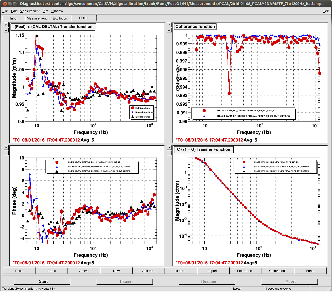Switch to the Input tab
Screen dimensions: 332x292
point(14,18)
